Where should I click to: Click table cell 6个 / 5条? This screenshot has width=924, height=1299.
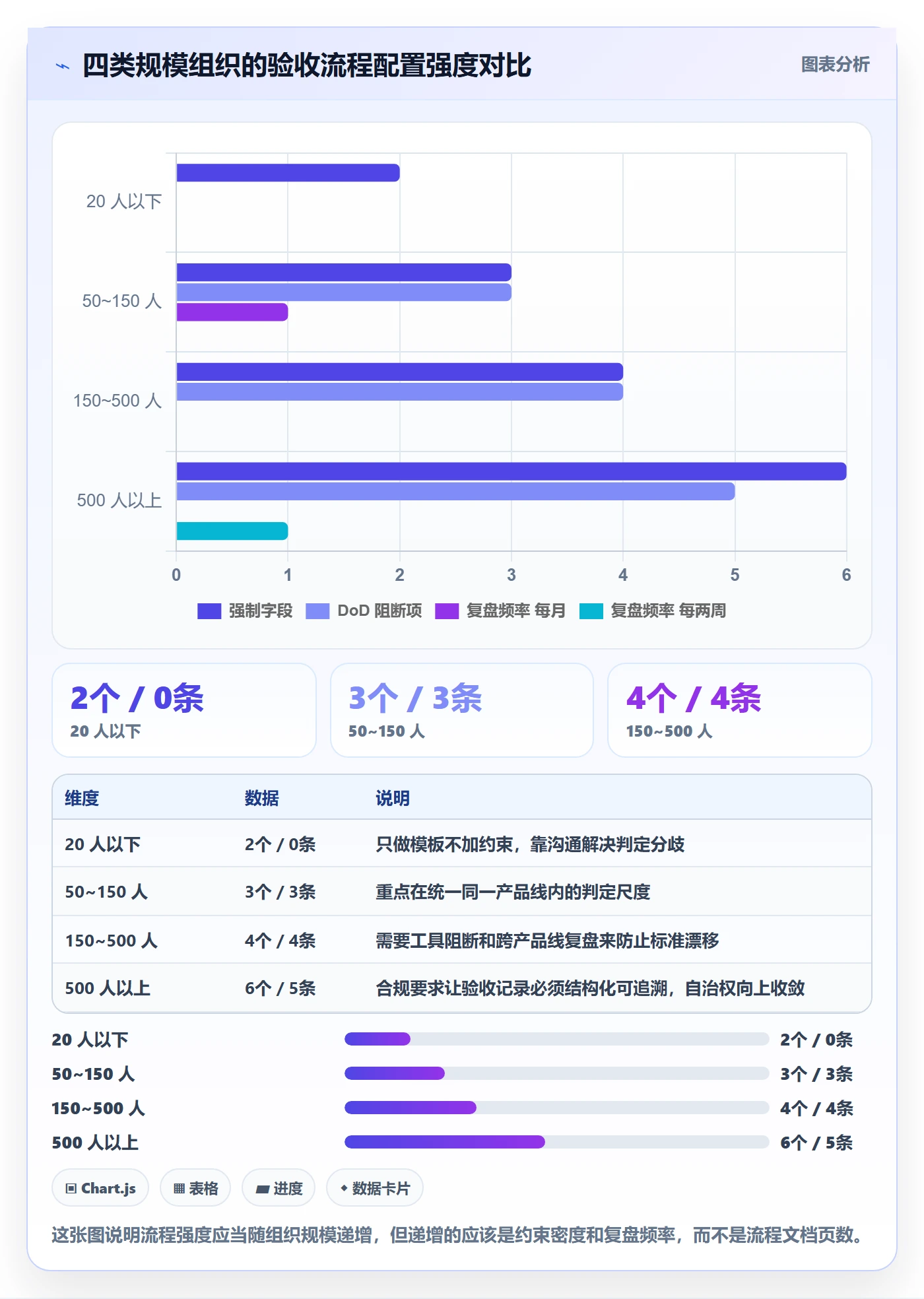(x=280, y=988)
